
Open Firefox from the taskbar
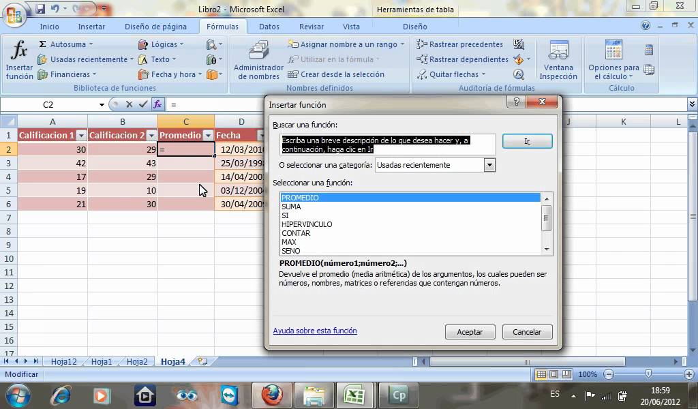pyautogui.click(x=271, y=395)
